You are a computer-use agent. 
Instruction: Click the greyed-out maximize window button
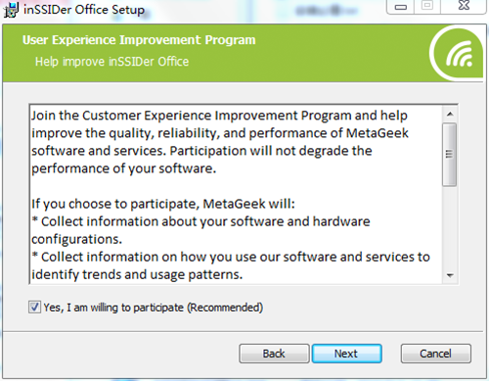coord(427,6)
